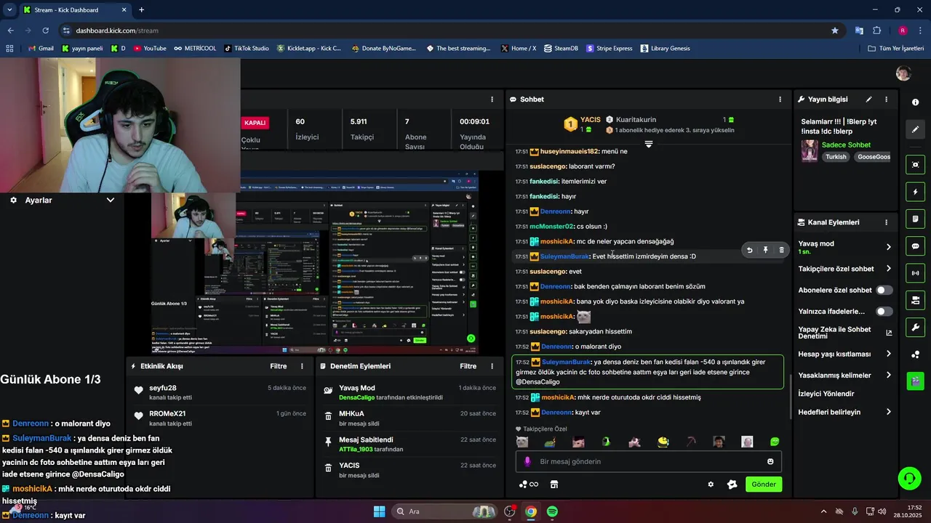Viewport: 931px width, 523px height.
Task: Open Filtre in Etkinlik Akışı
Action: pyautogui.click(x=279, y=366)
